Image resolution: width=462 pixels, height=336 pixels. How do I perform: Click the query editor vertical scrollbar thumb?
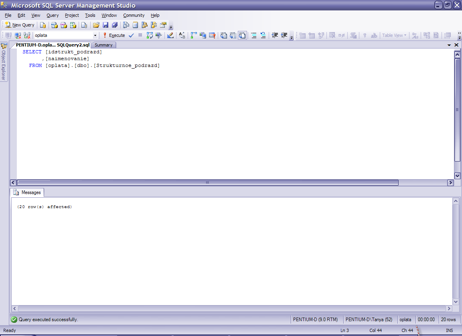(457, 110)
